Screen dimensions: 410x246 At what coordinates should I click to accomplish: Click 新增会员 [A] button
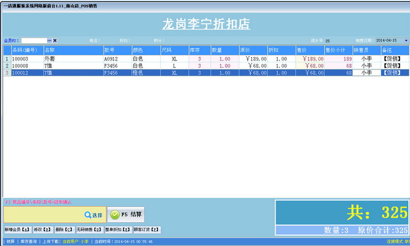17,229
